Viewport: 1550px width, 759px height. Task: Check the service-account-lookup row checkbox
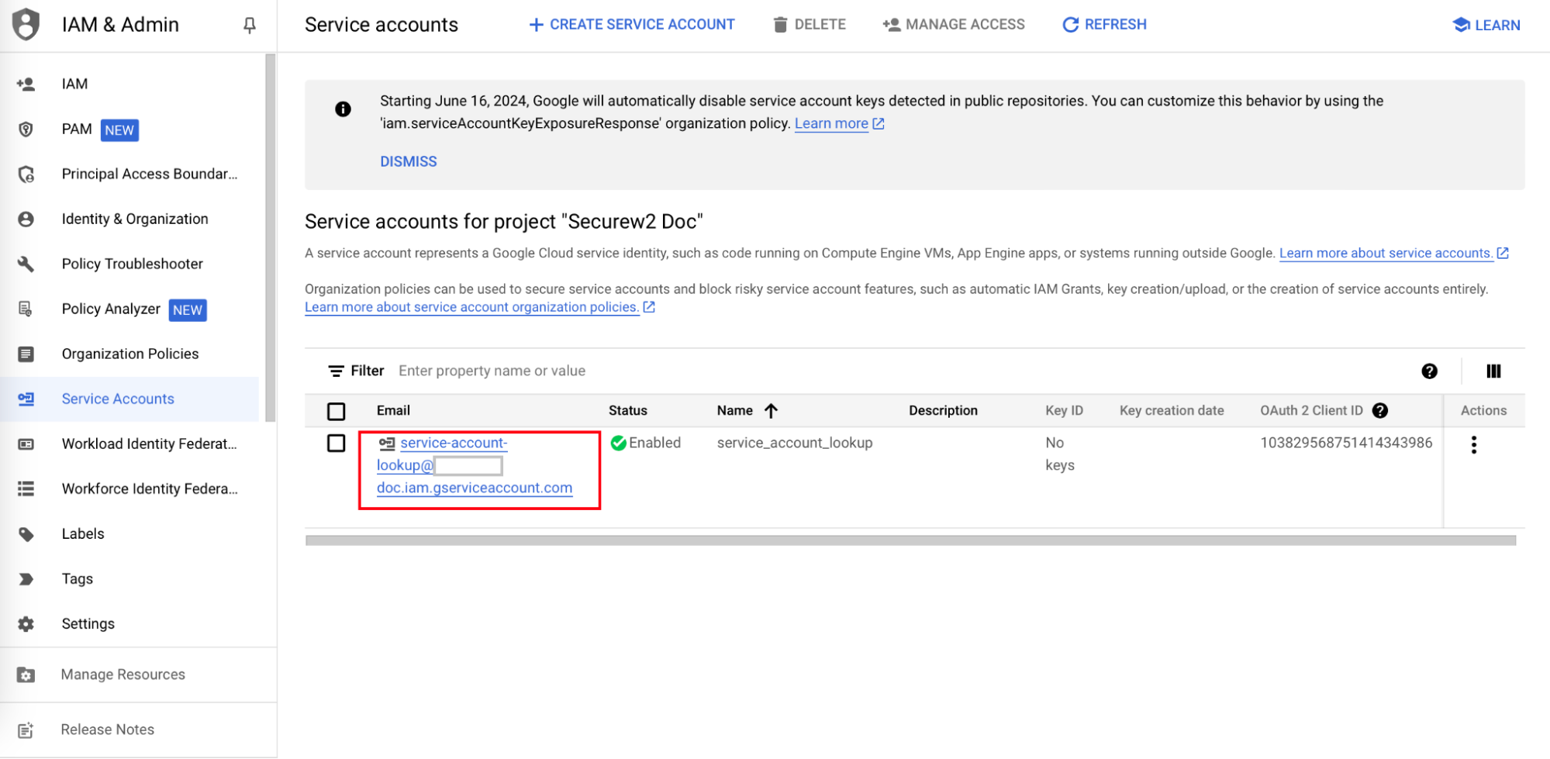pyautogui.click(x=336, y=443)
